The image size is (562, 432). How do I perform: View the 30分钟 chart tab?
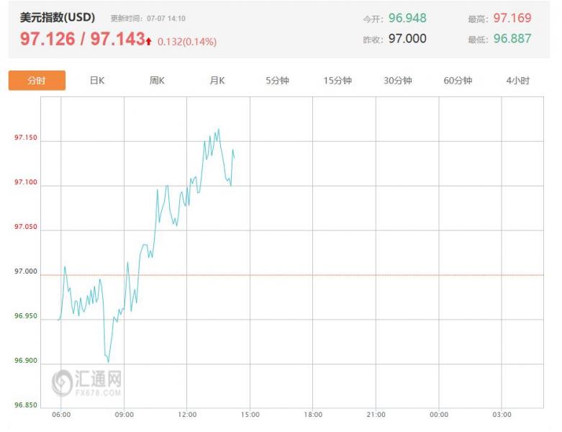coord(397,81)
